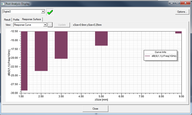Click the -25.00 y-axis value
The width and height of the screenshot is (192, 115).
point(14,75)
